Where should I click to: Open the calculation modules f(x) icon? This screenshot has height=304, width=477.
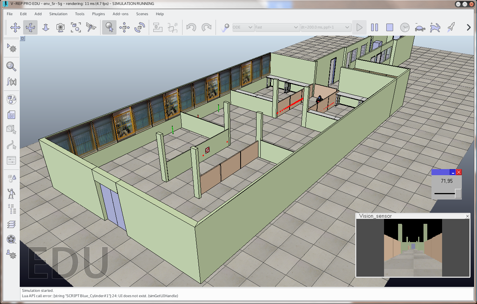pyautogui.click(x=11, y=81)
